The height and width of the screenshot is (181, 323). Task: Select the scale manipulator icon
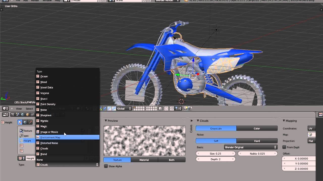[114, 109]
